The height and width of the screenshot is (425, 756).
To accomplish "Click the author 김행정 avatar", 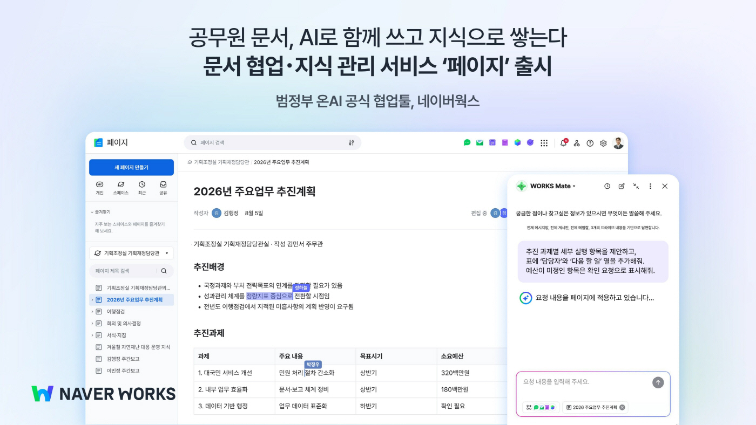I will click(x=217, y=213).
